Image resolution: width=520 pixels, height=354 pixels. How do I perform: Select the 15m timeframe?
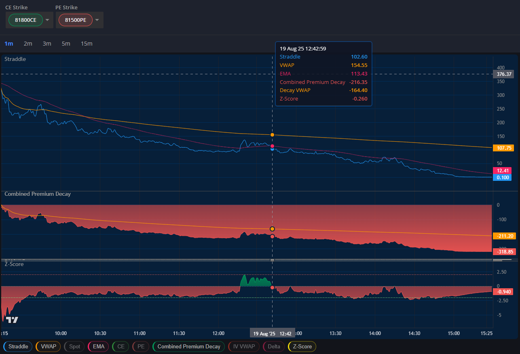click(x=87, y=44)
